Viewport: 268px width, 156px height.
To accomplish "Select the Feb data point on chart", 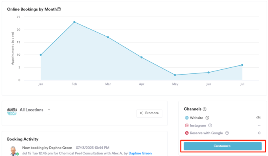I will pos(74,22).
